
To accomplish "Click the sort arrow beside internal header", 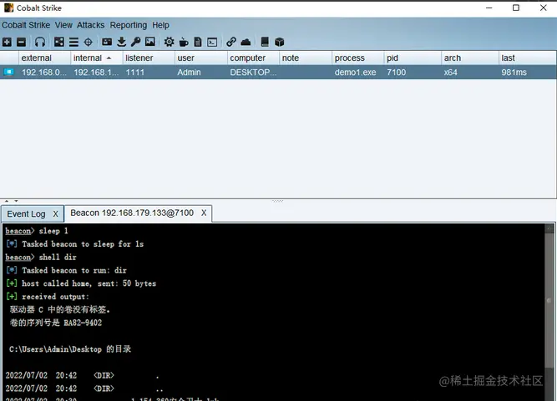I will pos(109,58).
